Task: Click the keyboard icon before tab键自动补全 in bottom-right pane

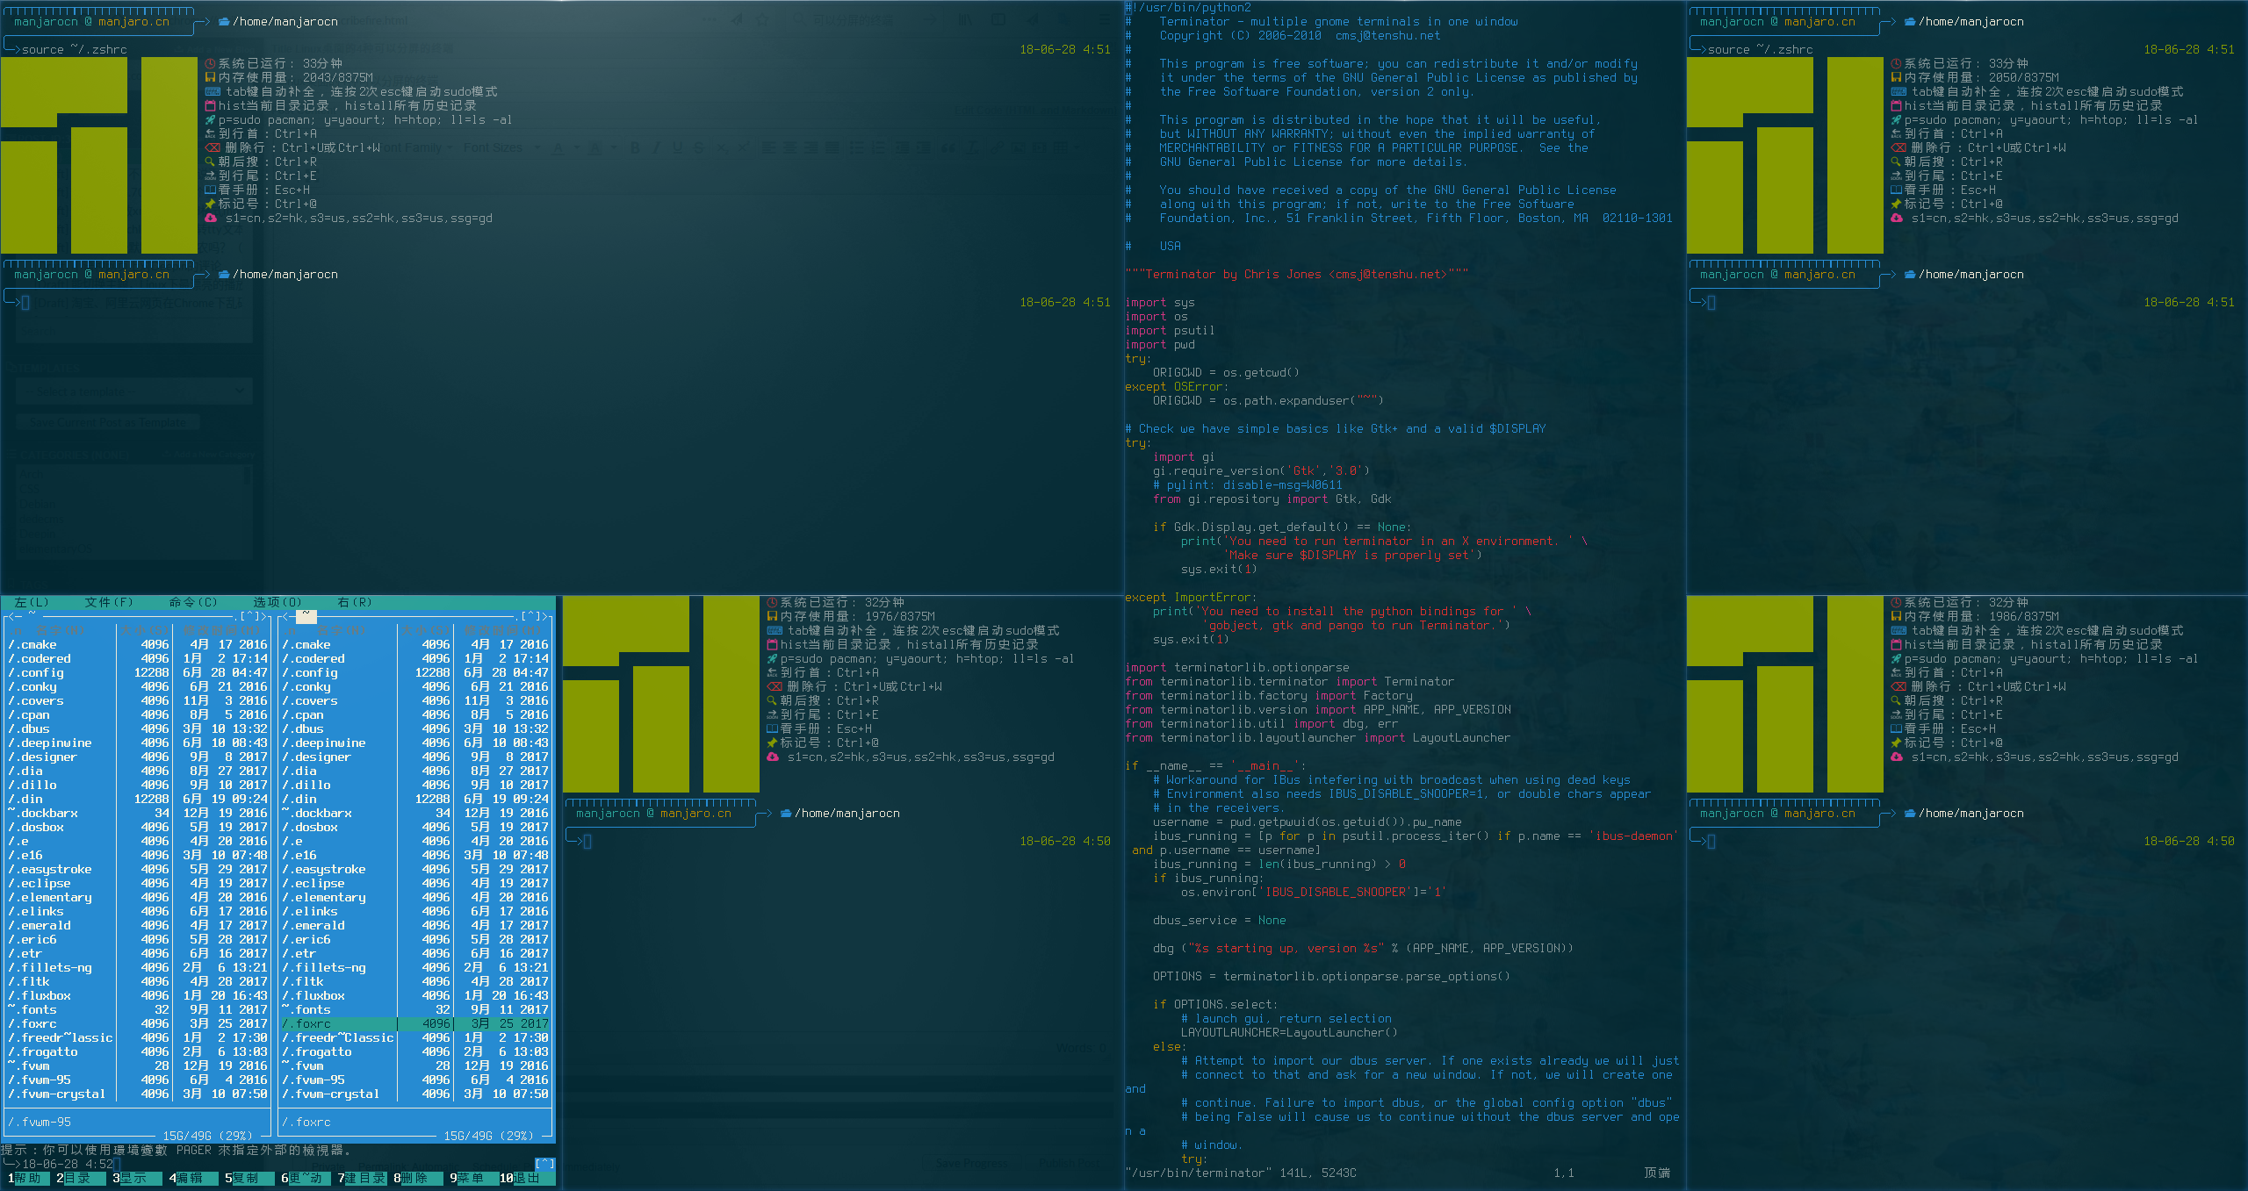Action: [1899, 630]
